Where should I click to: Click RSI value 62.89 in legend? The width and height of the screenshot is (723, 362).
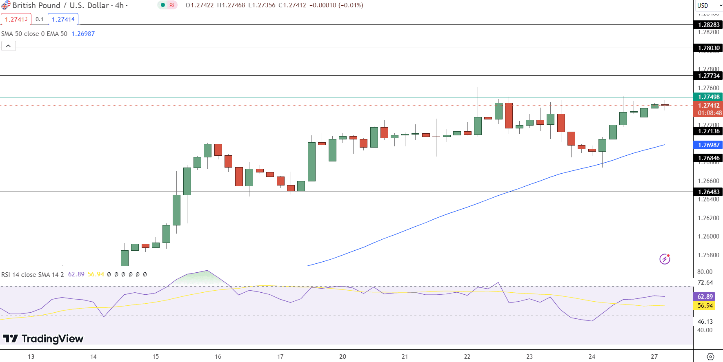pyautogui.click(x=76, y=274)
